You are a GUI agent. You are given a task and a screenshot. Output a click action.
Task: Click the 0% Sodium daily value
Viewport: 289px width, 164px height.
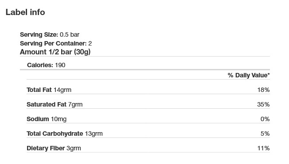(265, 119)
